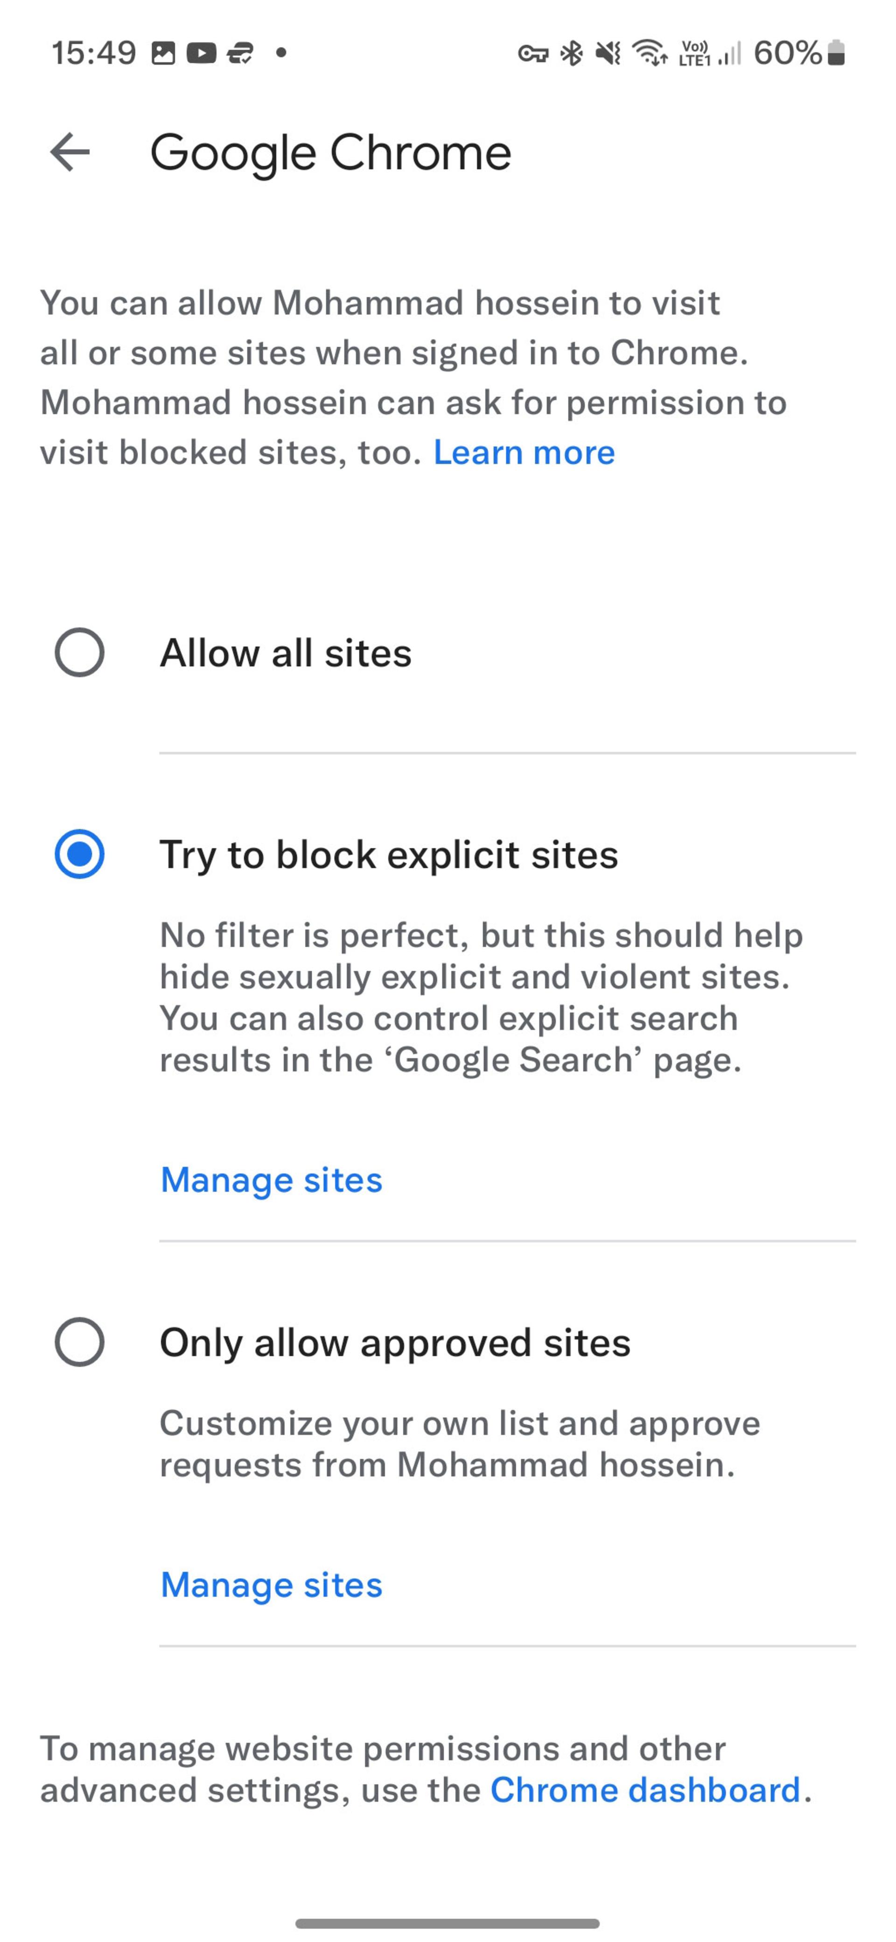This screenshot has height=1942, width=896.
Task: Select Only allow approved sites radio button
Action: tap(79, 1342)
